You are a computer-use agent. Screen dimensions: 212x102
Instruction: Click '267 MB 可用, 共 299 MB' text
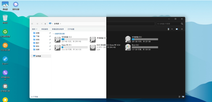pyautogui.click(x=71, y=42)
